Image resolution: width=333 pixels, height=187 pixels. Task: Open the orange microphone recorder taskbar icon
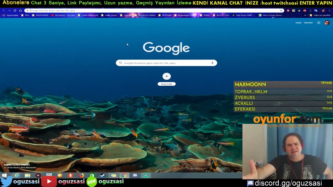click(x=71, y=175)
